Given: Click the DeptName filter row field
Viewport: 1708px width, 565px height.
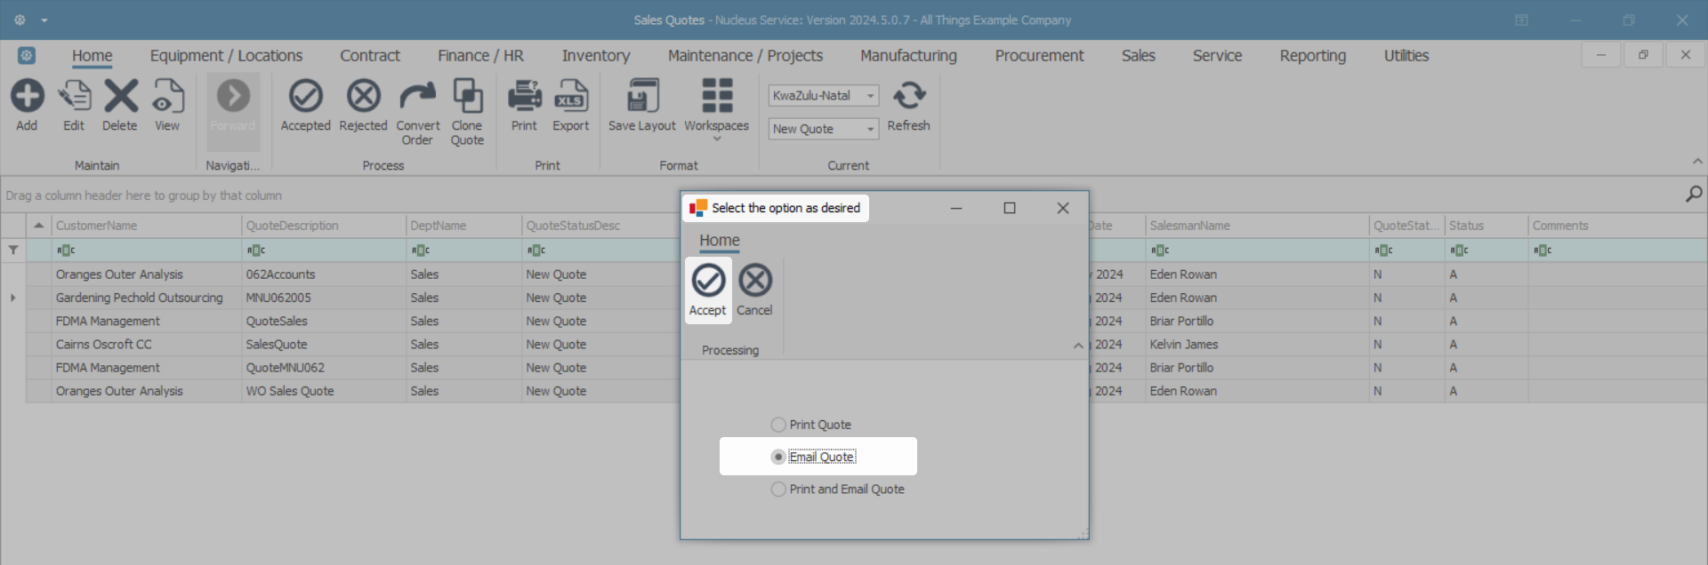Looking at the screenshot, I should click(463, 251).
